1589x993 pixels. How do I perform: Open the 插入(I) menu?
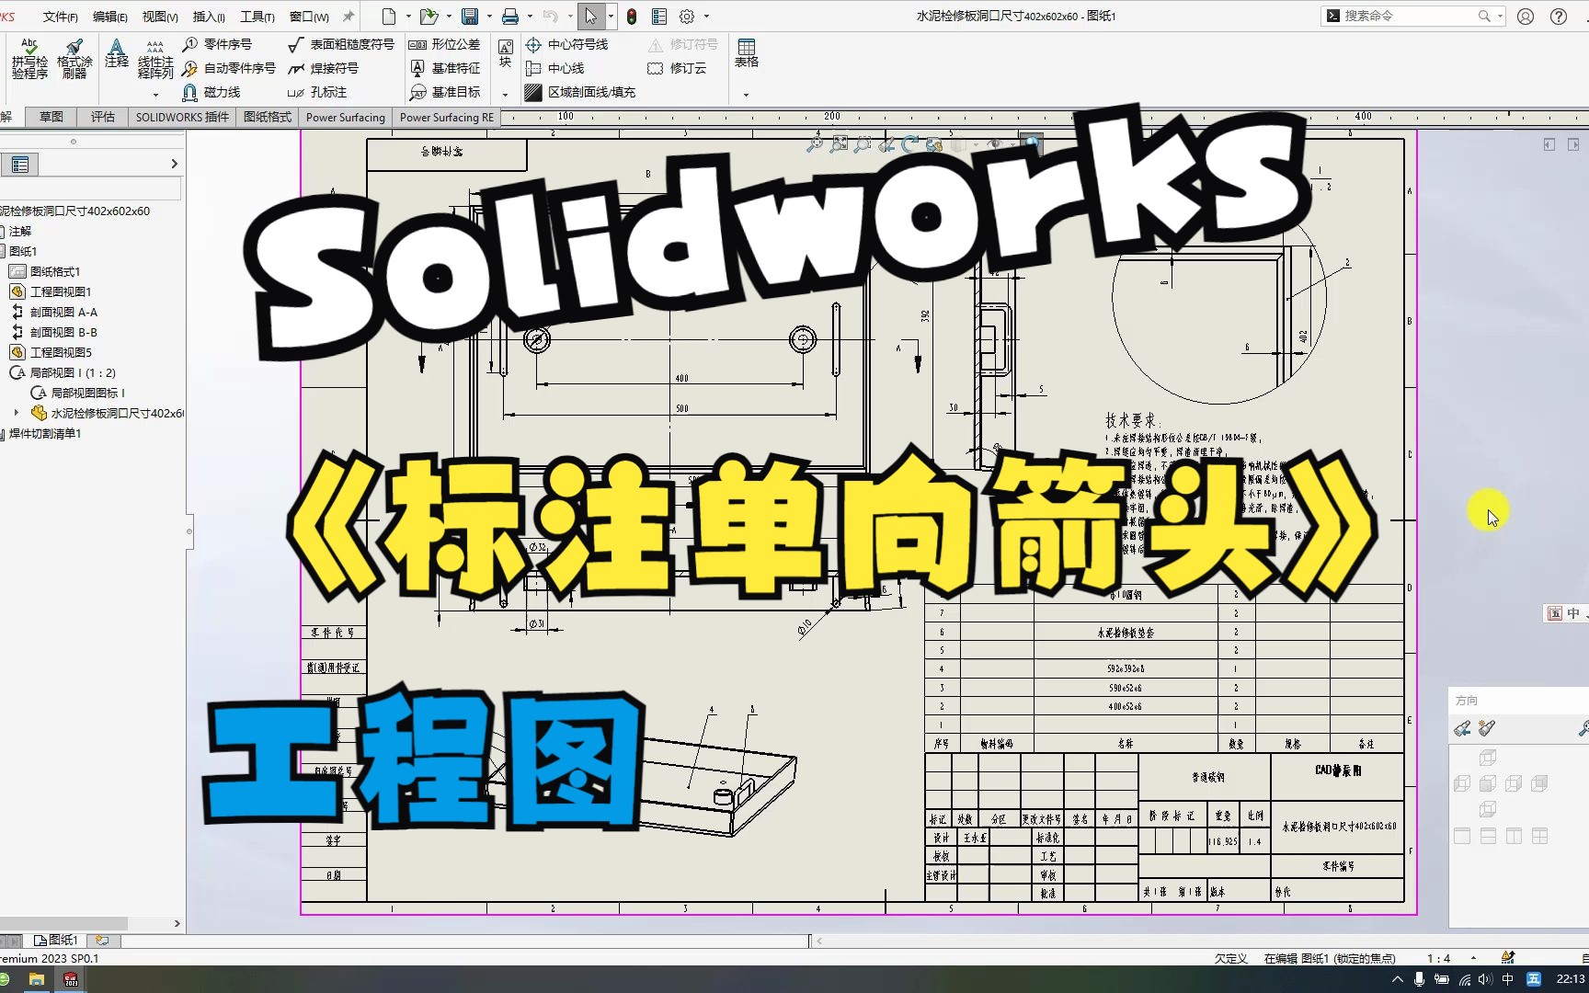tap(209, 17)
